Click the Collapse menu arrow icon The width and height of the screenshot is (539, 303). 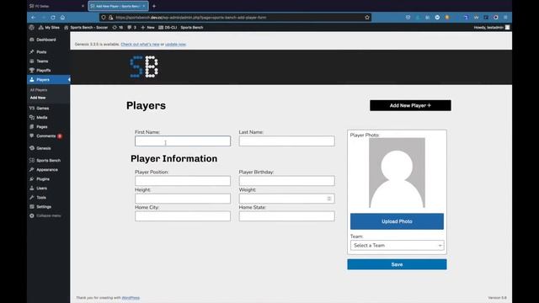tap(32, 215)
